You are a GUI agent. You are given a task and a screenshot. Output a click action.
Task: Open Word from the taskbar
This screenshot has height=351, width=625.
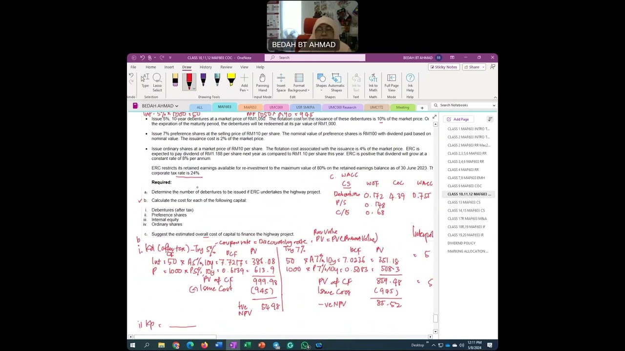pyautogui.click(x=218, y=345)
